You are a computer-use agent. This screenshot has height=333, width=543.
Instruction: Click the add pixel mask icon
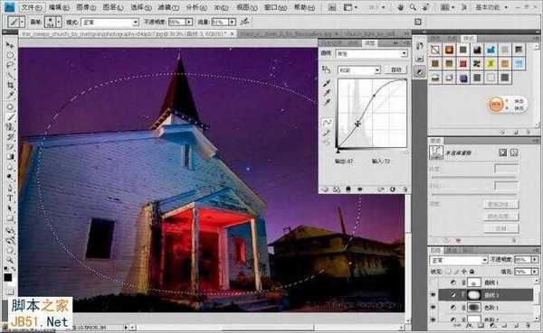[503, 153]
